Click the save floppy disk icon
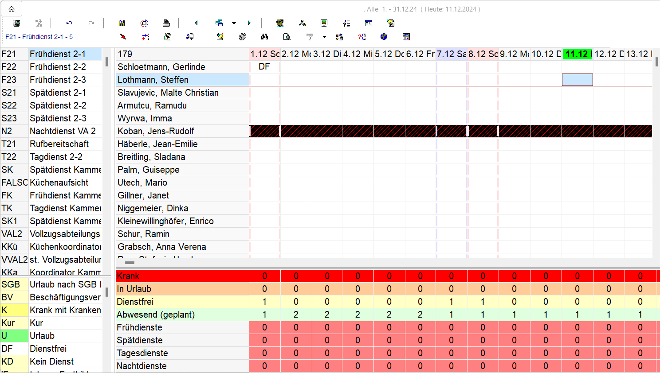This screenshot has width=660, height=373. pyautogui.click(x=122, y=23)
